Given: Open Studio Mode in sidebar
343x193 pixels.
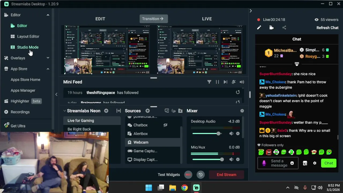Looking at the screenshot, I should (28, 47).
